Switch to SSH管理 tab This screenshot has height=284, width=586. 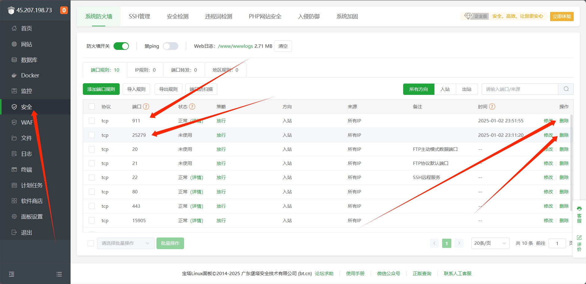[x=140, y=16]
